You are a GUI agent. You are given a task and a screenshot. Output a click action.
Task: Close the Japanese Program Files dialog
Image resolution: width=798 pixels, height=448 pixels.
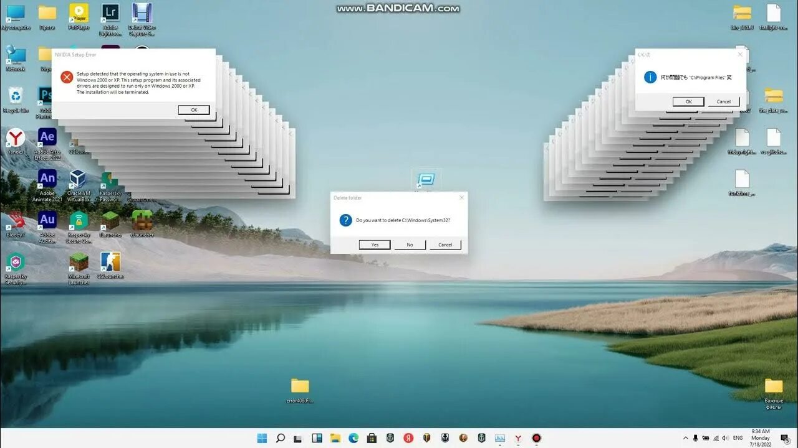pyautogui.click(x=740, y=55)
